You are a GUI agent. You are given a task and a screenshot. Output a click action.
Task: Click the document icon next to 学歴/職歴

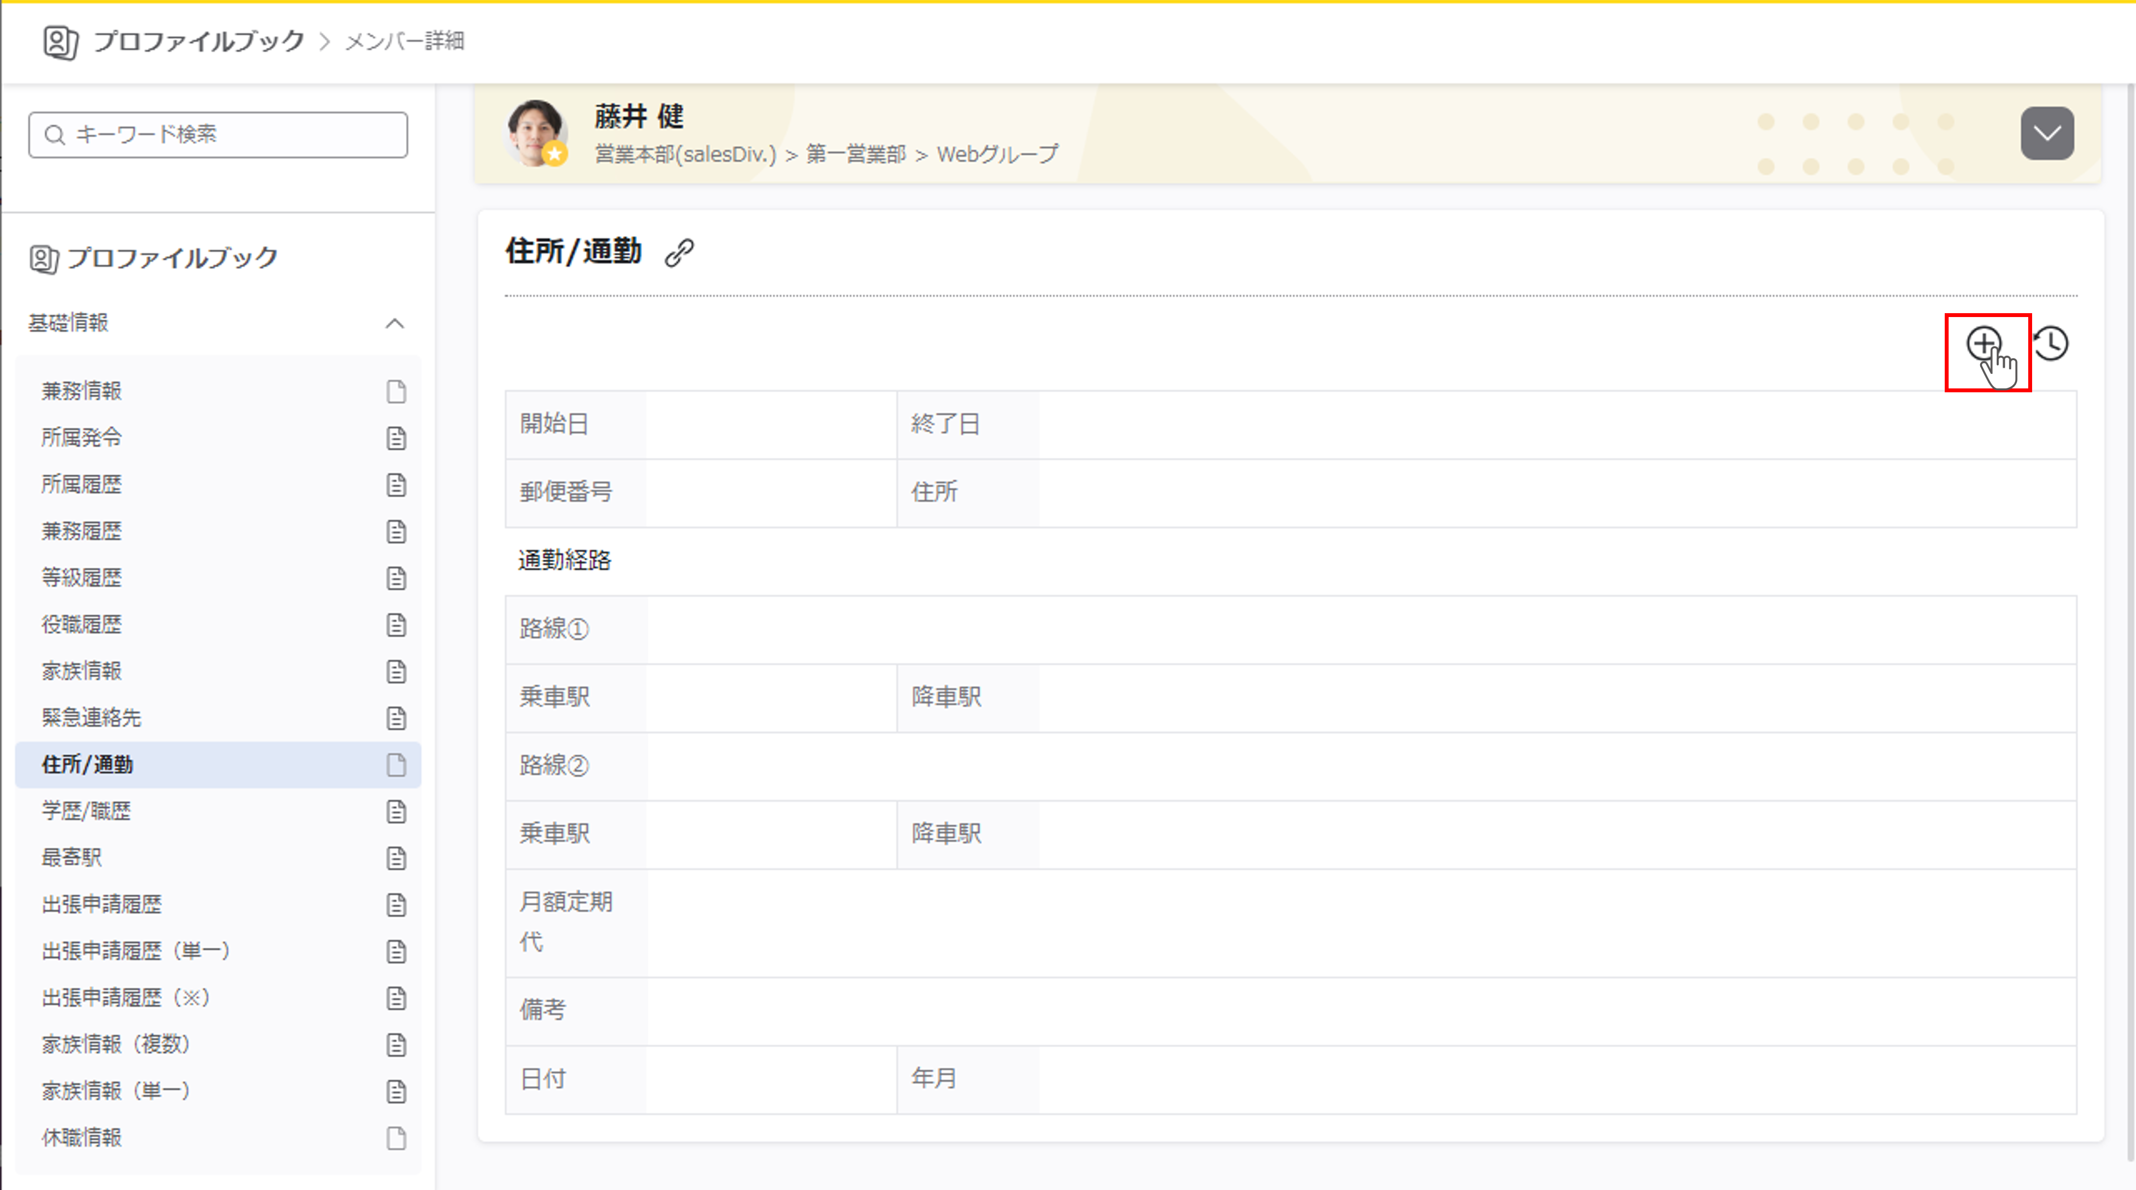point(396,811)
